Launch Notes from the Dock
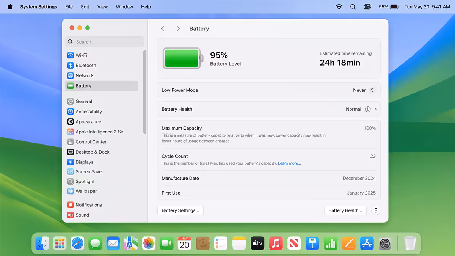 tap(239, 243)
